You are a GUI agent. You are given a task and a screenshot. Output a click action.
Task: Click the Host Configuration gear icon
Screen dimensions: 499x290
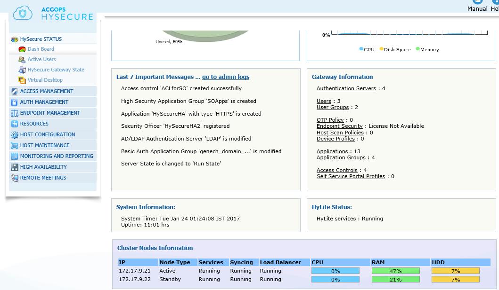pyautogui.click(x=14, y=135)
